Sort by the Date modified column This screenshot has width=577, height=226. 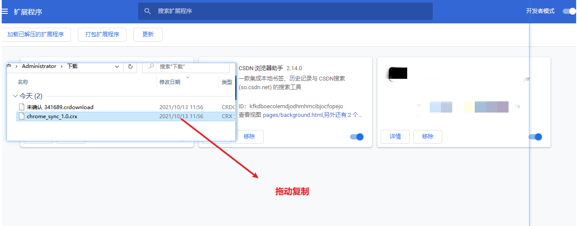click(x=170, y=82)
